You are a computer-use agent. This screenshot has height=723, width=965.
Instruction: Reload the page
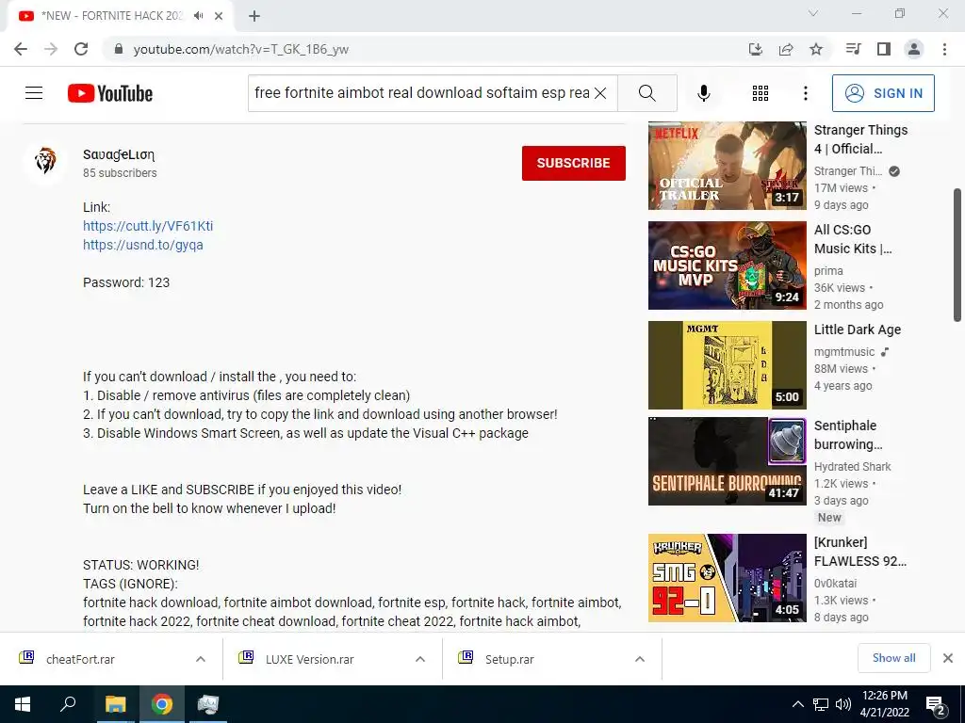click(x=81, y=49)
